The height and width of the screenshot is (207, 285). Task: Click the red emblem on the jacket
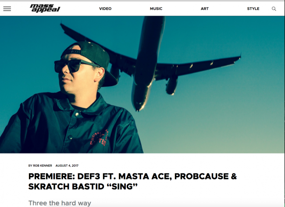(100, 138)
